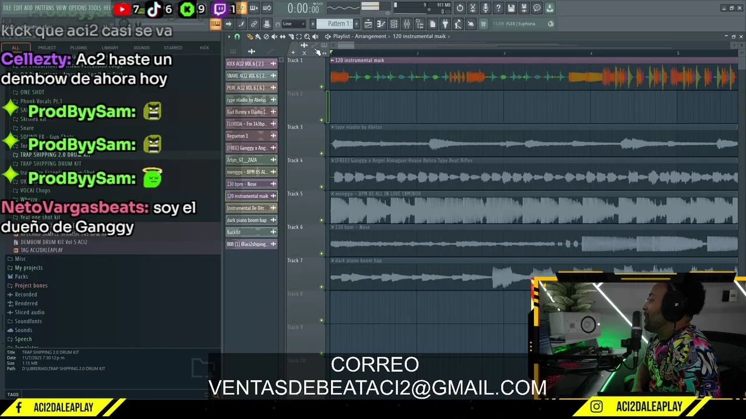Switch to the ALL browser tab
Image resolution: width=746 pixels, height=419 pixels.
click(16, 48)
